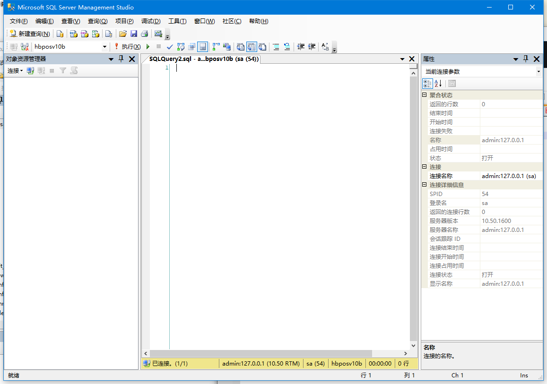Toggle Include Client Statistics
This screenshot has height=384, width=547.
[227, 47]
